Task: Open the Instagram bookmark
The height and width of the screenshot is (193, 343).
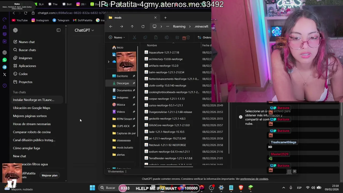Action: point(40,20)
